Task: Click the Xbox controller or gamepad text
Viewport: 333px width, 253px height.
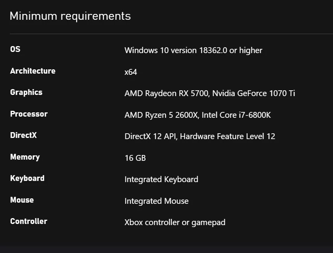Action: click(x=175, y=222)
